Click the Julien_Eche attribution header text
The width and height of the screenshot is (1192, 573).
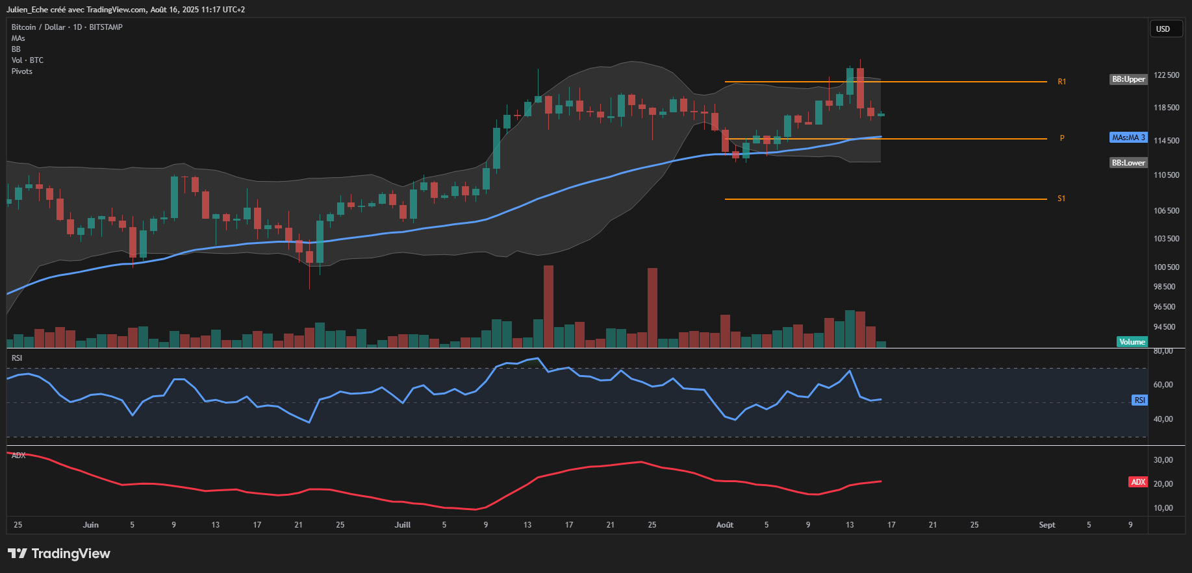click(x=125, y=10)
